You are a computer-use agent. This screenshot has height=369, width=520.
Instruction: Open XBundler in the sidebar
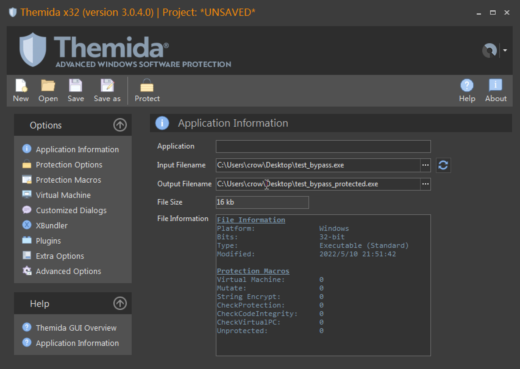pyautogui.click(x=45, y=225)
